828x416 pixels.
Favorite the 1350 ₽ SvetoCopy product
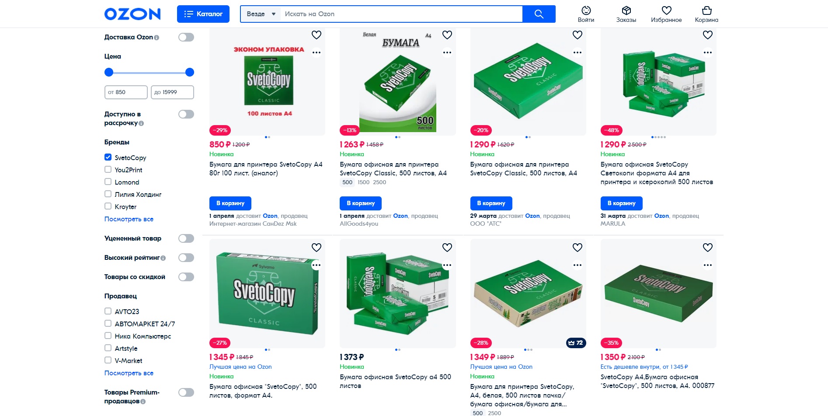[x=707, y=248]
